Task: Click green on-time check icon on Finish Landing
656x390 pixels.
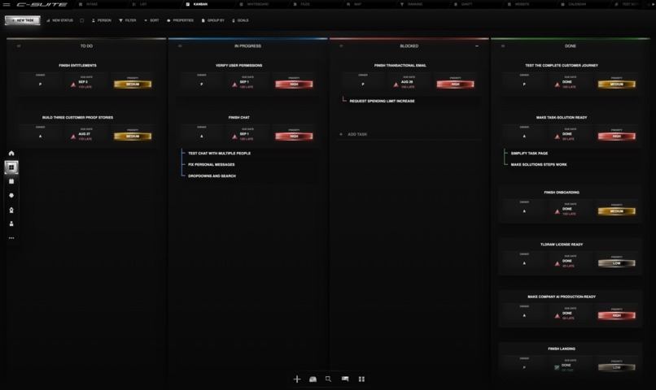Action: [x=557, y=367]
